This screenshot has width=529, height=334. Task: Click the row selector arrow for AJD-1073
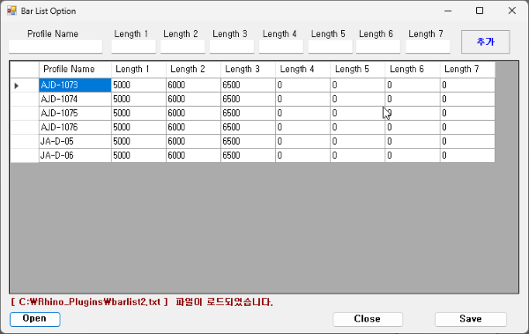pos(25,85)
